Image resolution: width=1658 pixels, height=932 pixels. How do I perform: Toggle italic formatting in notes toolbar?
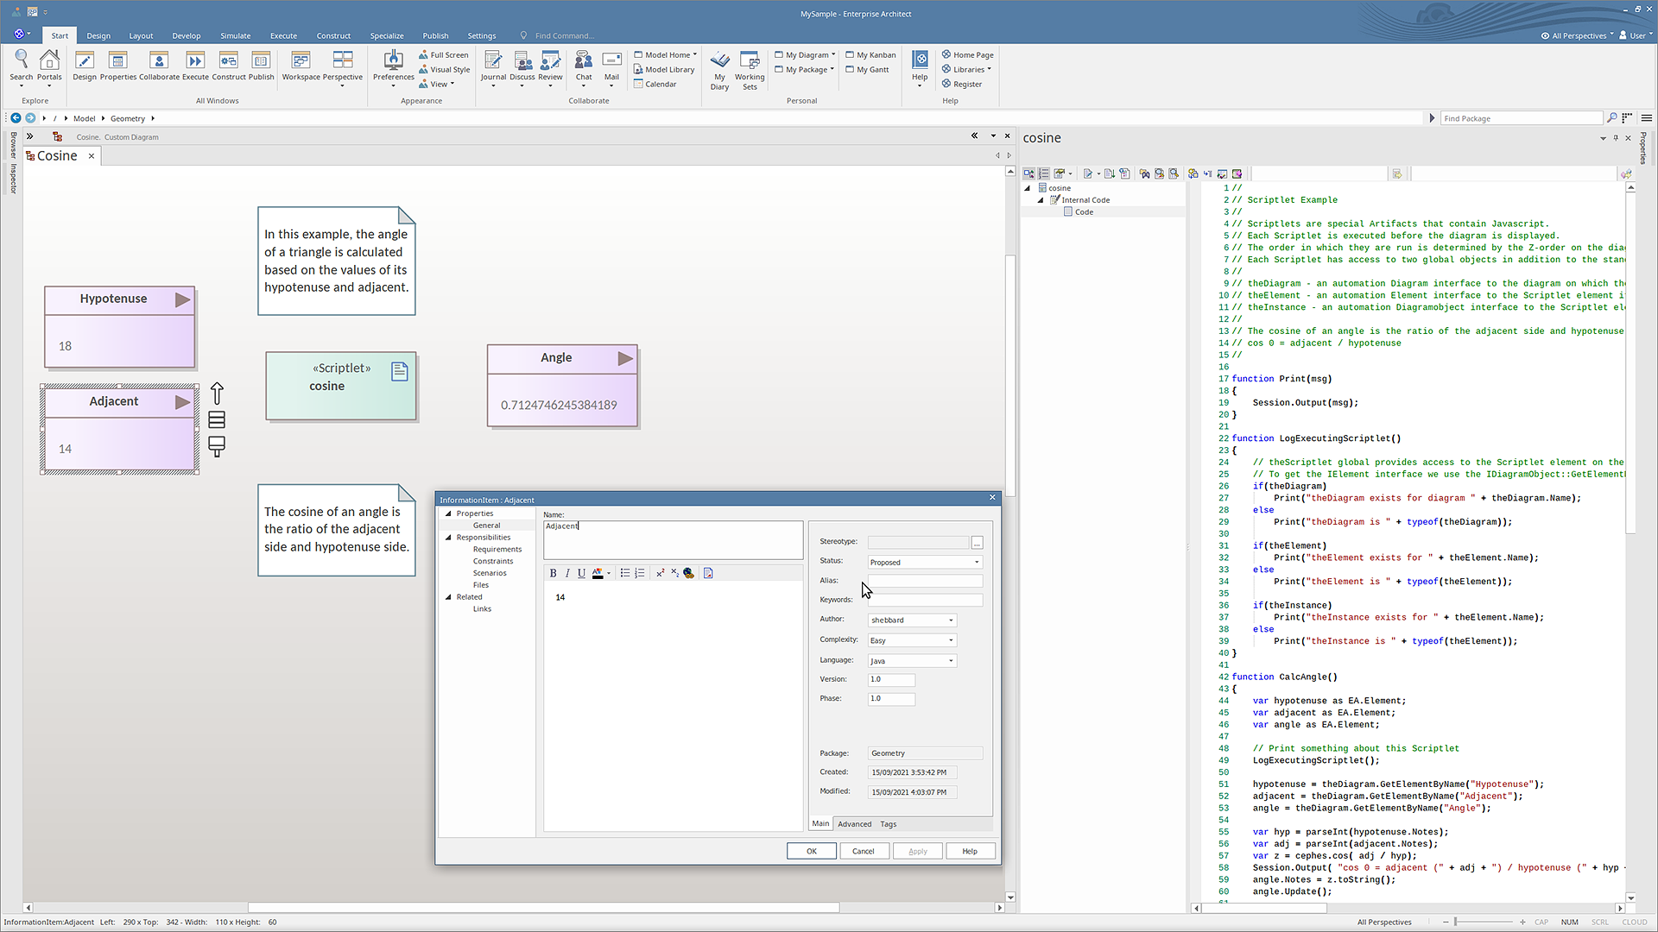(x=567, y=573)
